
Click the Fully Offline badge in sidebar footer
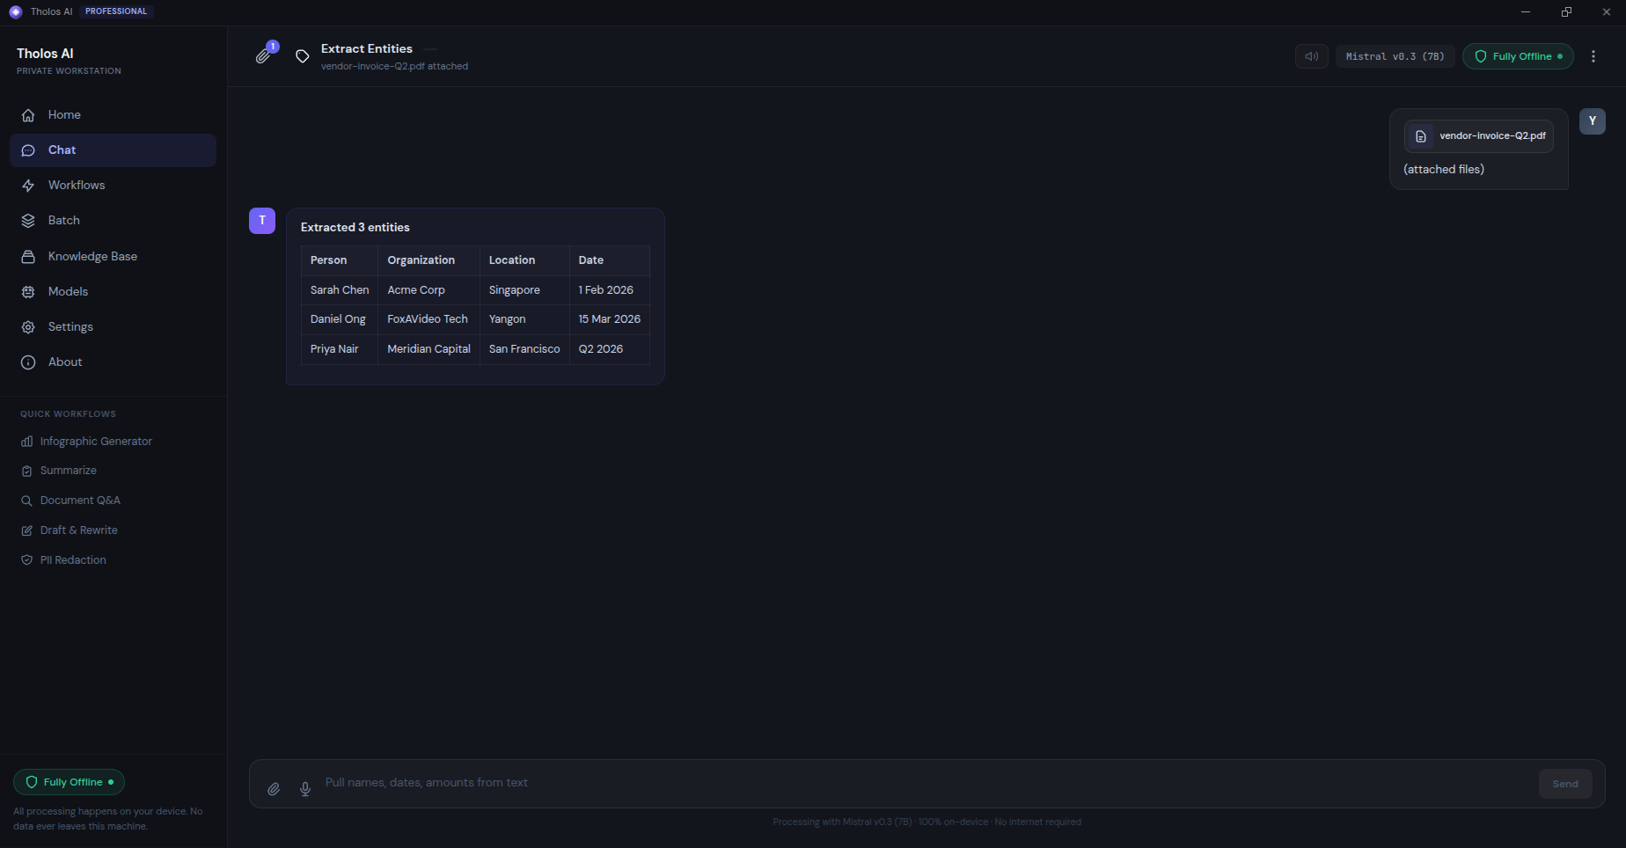tap(69, 782)
